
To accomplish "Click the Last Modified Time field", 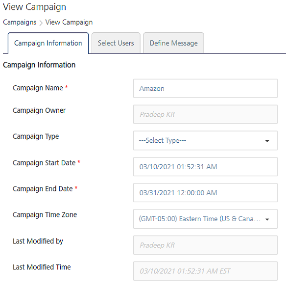I will pyautogui.click(x=205, y=271).
